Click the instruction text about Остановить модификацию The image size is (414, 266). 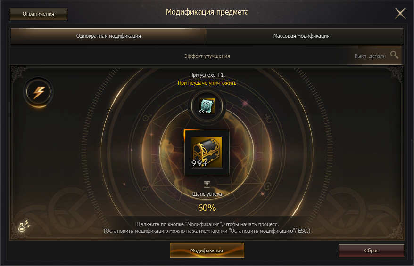207,231
